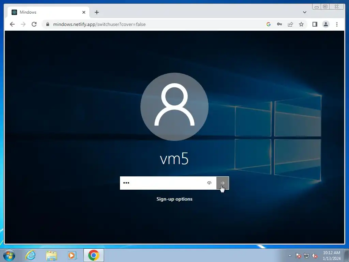Open Windows Explorer from taskbar
The image size is (349, 262).
(51, 255)
